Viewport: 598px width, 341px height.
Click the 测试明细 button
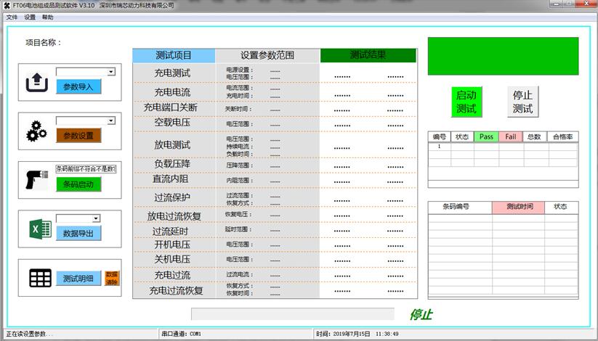tap(78, 279)
